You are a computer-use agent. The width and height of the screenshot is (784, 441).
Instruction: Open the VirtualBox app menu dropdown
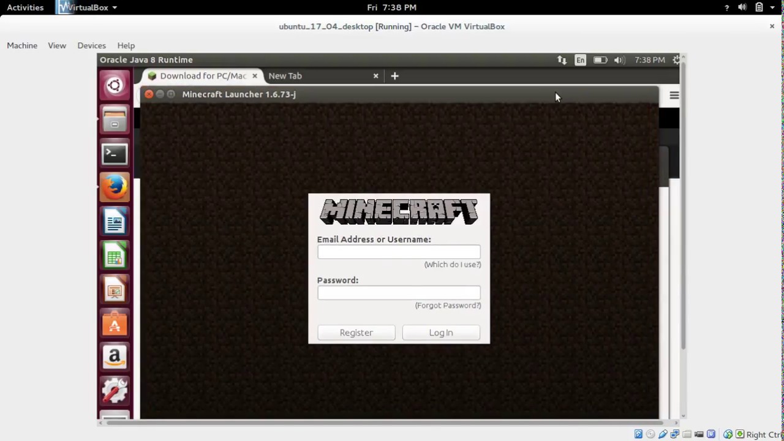[86, 7]
